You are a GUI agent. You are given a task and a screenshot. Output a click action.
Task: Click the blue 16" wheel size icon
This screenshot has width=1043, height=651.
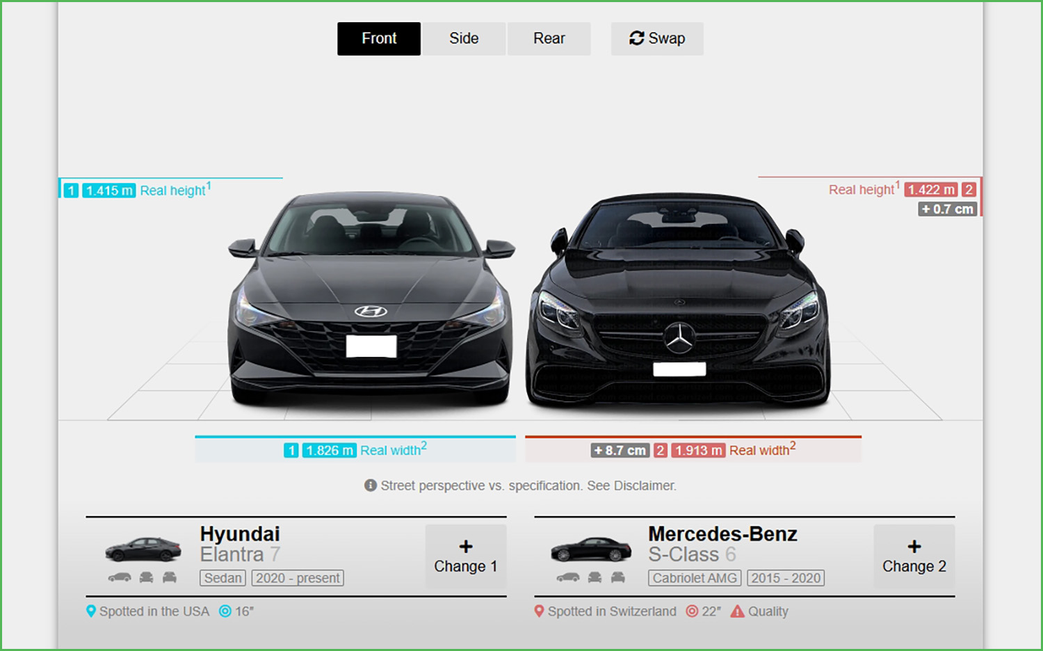pos(225,611)
